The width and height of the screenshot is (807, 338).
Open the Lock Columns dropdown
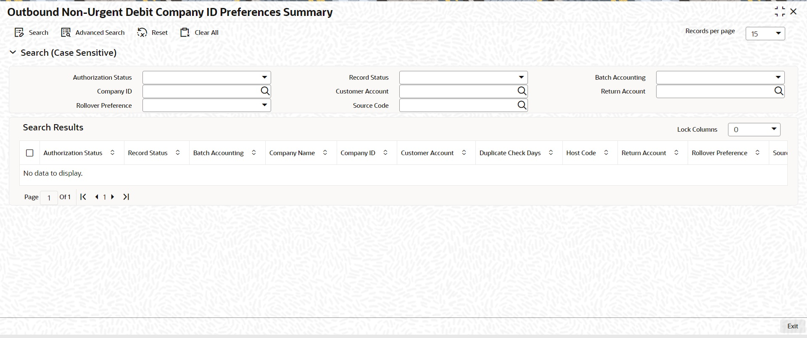pos(754,130)
